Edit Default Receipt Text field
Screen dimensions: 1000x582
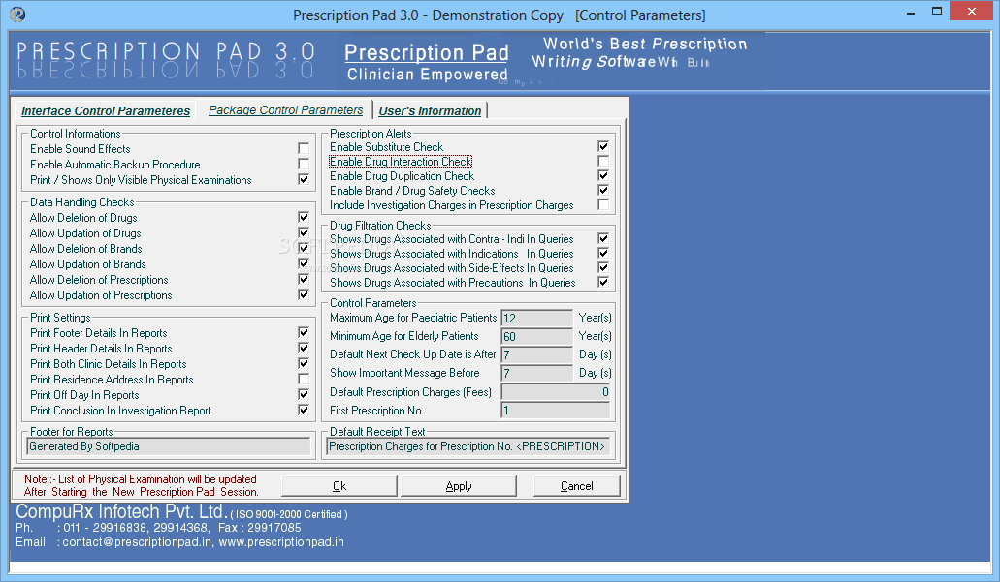(x=468, y=446)
